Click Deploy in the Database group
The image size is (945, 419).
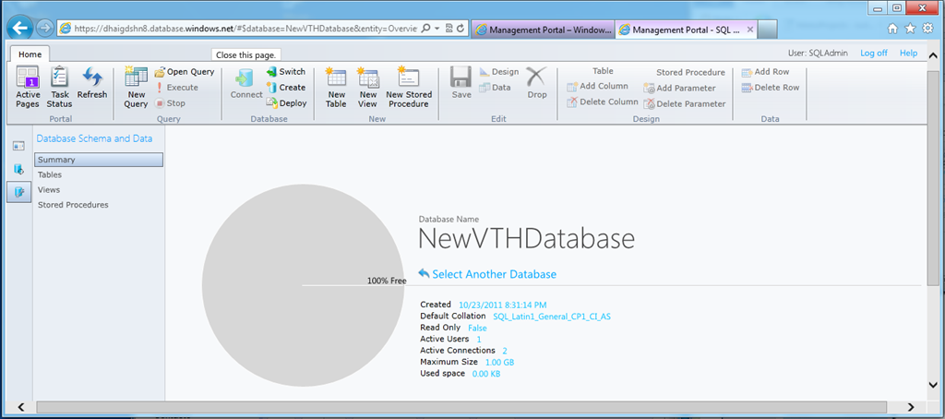click(x=287, y=103)
